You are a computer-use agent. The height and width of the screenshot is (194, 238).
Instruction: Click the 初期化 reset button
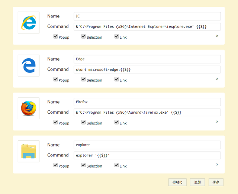pos(177,182)
